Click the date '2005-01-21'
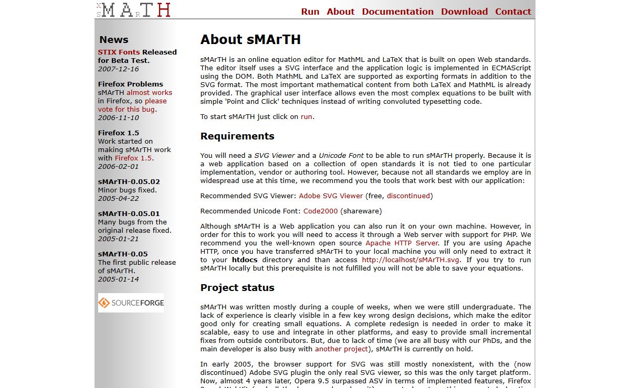This screenshot has width=630, height=388. point(118,239)
